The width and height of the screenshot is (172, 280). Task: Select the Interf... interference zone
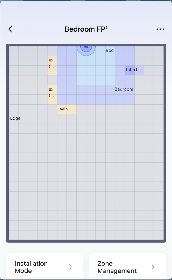(x=134, y=70)
